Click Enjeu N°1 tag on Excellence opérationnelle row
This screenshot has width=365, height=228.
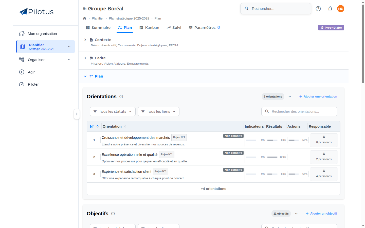[167, 155]
